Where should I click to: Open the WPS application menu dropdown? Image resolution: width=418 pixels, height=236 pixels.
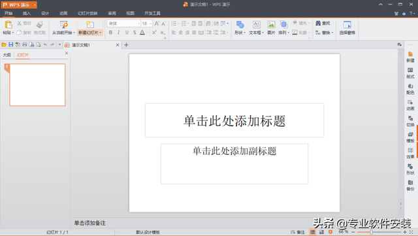(x=35, y=5)
